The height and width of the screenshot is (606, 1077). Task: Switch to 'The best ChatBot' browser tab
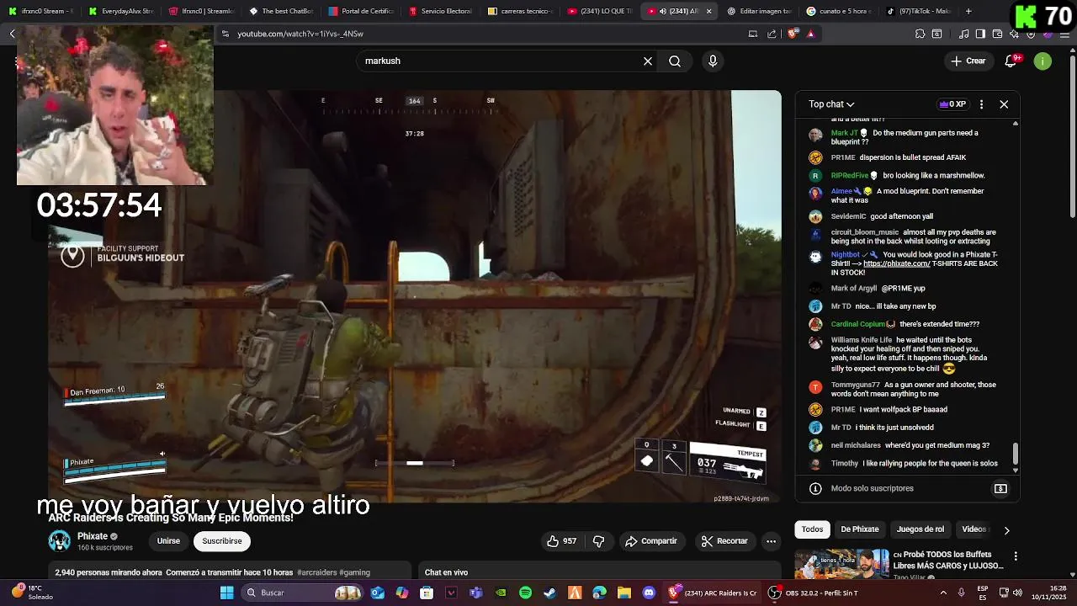click(281, 11)
